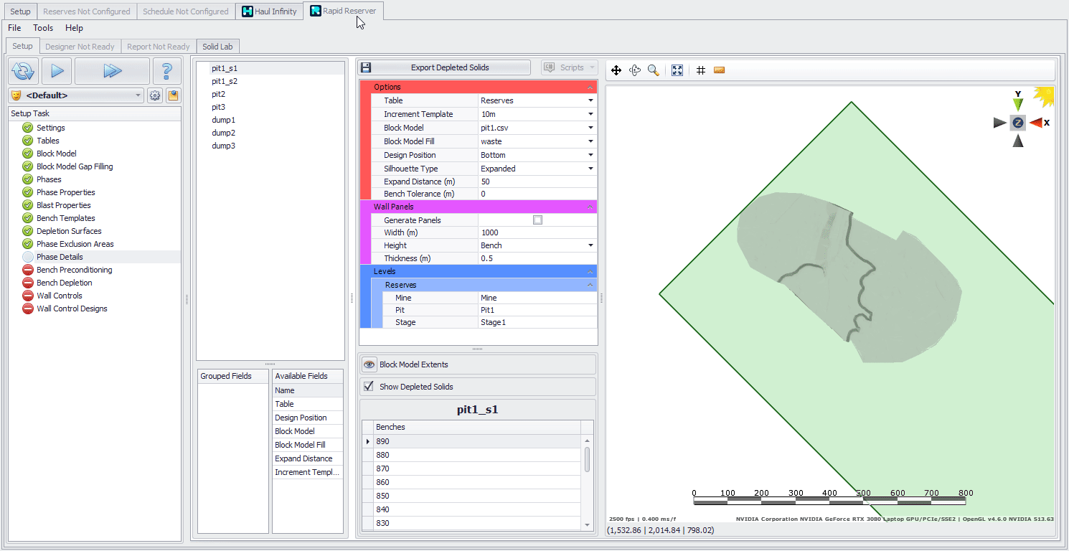Collapse the Wall Panels section
The image size is (1069, 551).
point(590,207)
